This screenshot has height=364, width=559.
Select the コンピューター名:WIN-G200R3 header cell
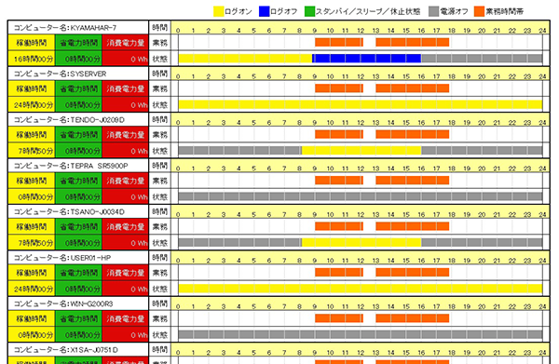78,303
